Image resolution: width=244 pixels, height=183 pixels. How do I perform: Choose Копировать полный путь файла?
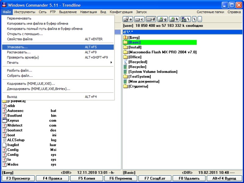(x=58, y=29)
